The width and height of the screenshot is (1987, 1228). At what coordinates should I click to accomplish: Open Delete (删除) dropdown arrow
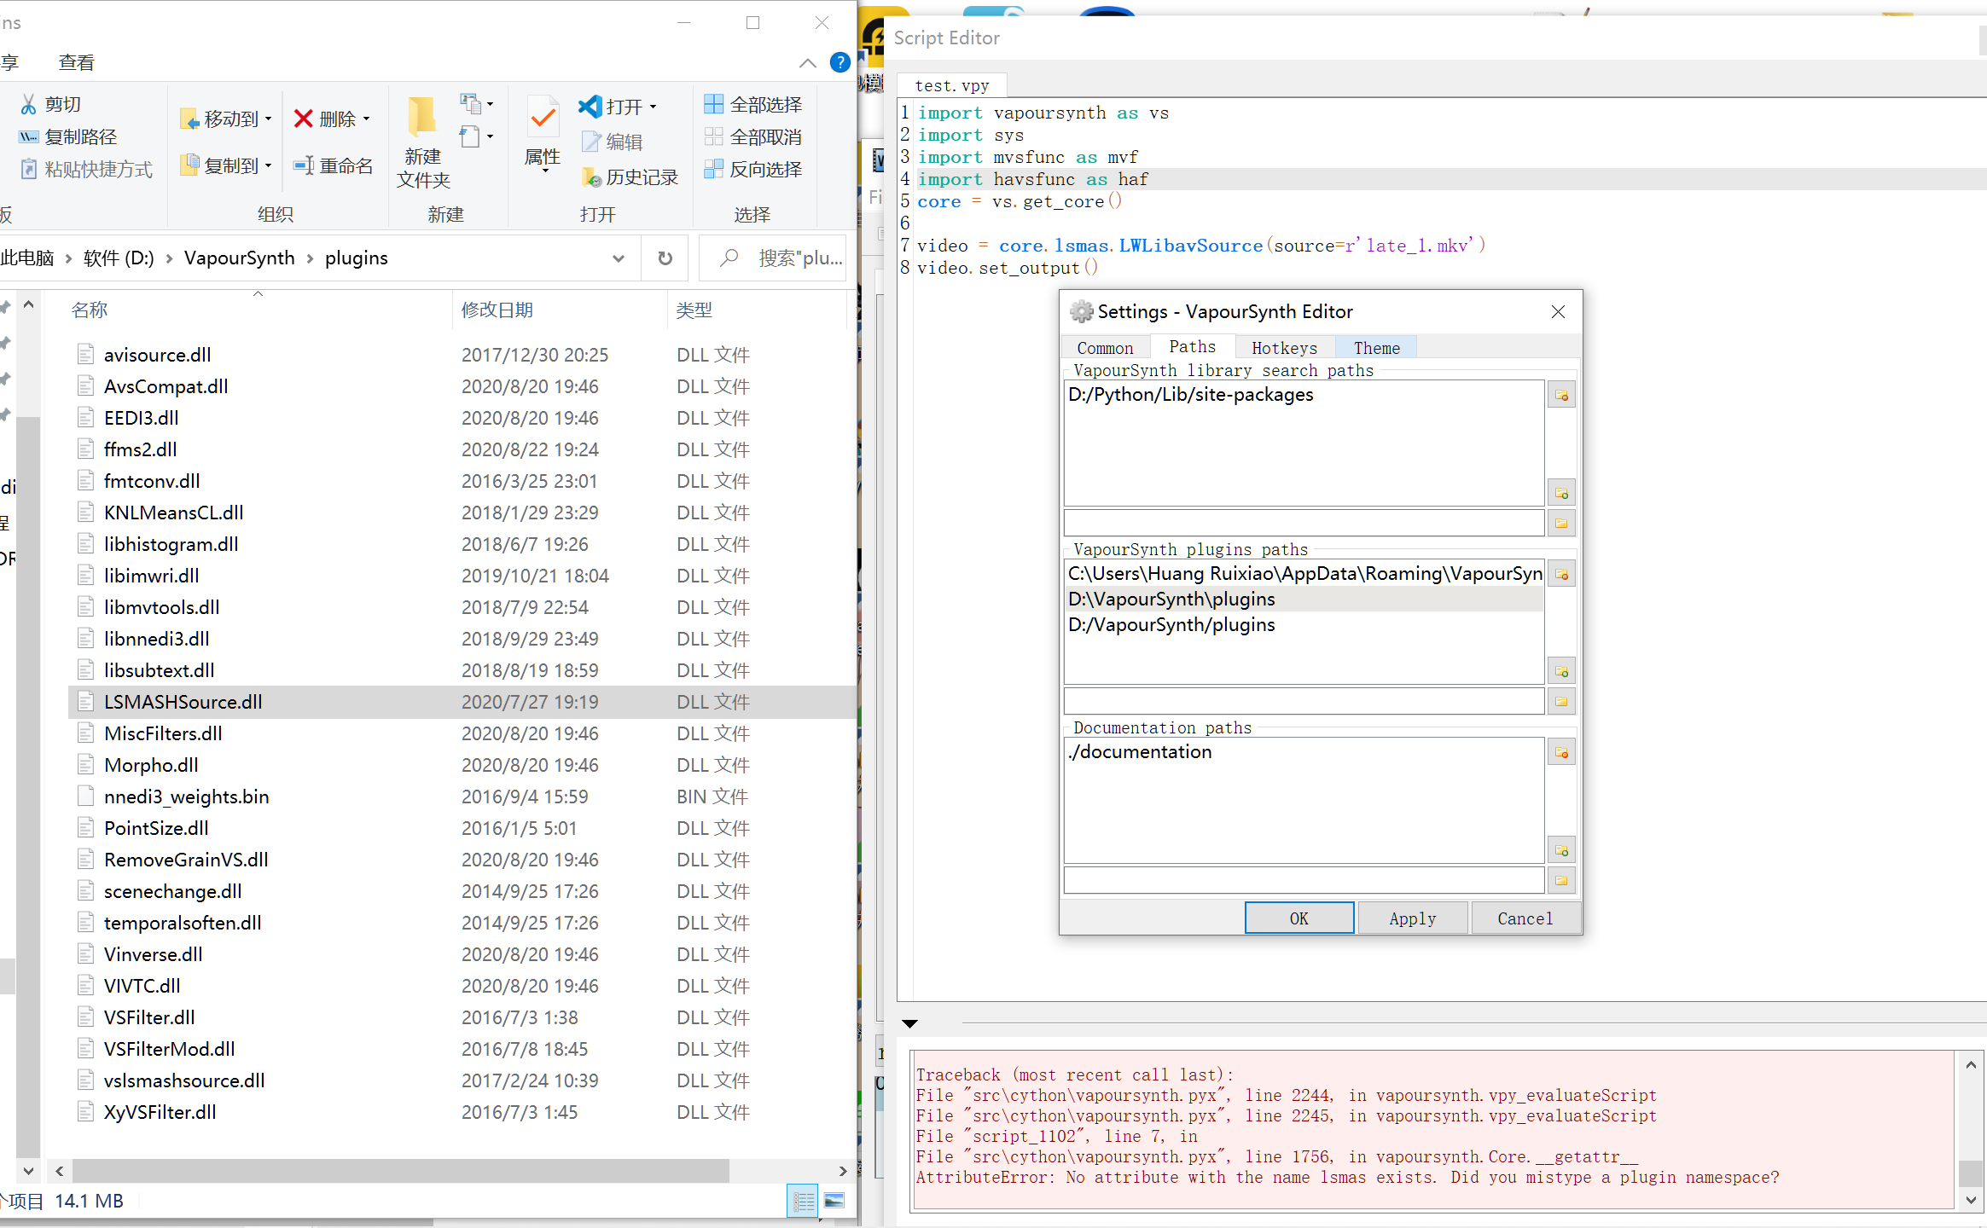(367, 119)
